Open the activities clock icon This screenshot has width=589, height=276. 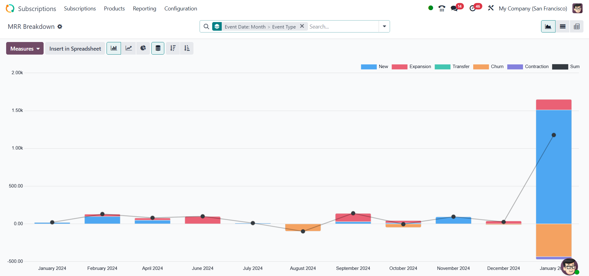pyautogui.click(x=473, y=9)
